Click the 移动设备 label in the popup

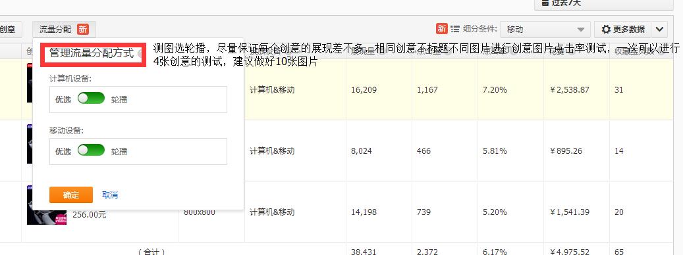pos(67,130)
